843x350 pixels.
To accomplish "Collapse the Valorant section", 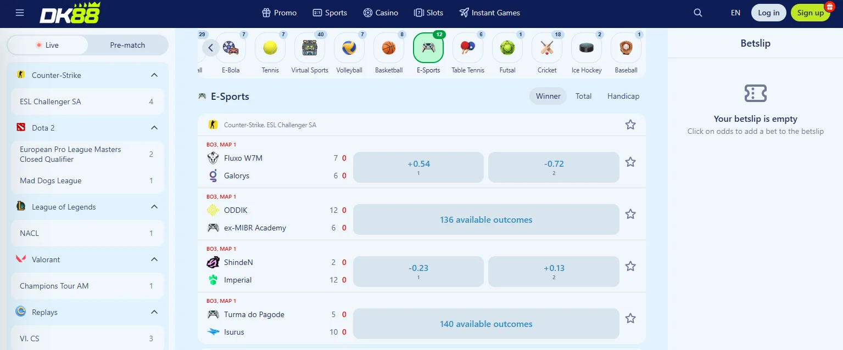I will click(x=154, y=259).
